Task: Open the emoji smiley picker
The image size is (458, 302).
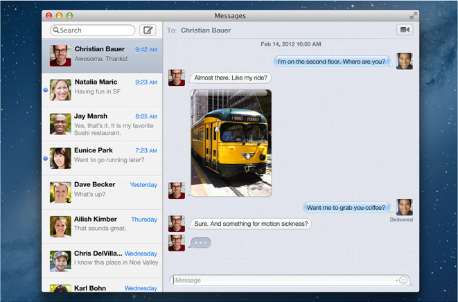Action: pos(403,281)
